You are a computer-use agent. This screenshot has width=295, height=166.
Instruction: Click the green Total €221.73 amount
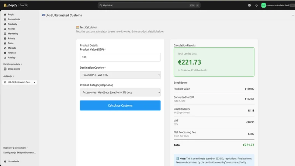(249, 145)
